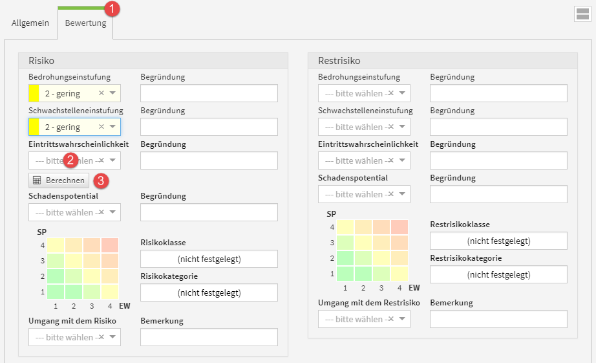596x363 pixels.
Task: Toggle the panel layout icon at top right
Action: 582,14
